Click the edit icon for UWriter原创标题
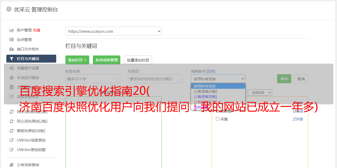Viewport: 337px width, 168px height. pyautogui.click(x=11, y=150)
